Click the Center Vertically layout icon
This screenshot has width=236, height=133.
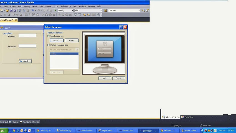(x=79, y=15)
